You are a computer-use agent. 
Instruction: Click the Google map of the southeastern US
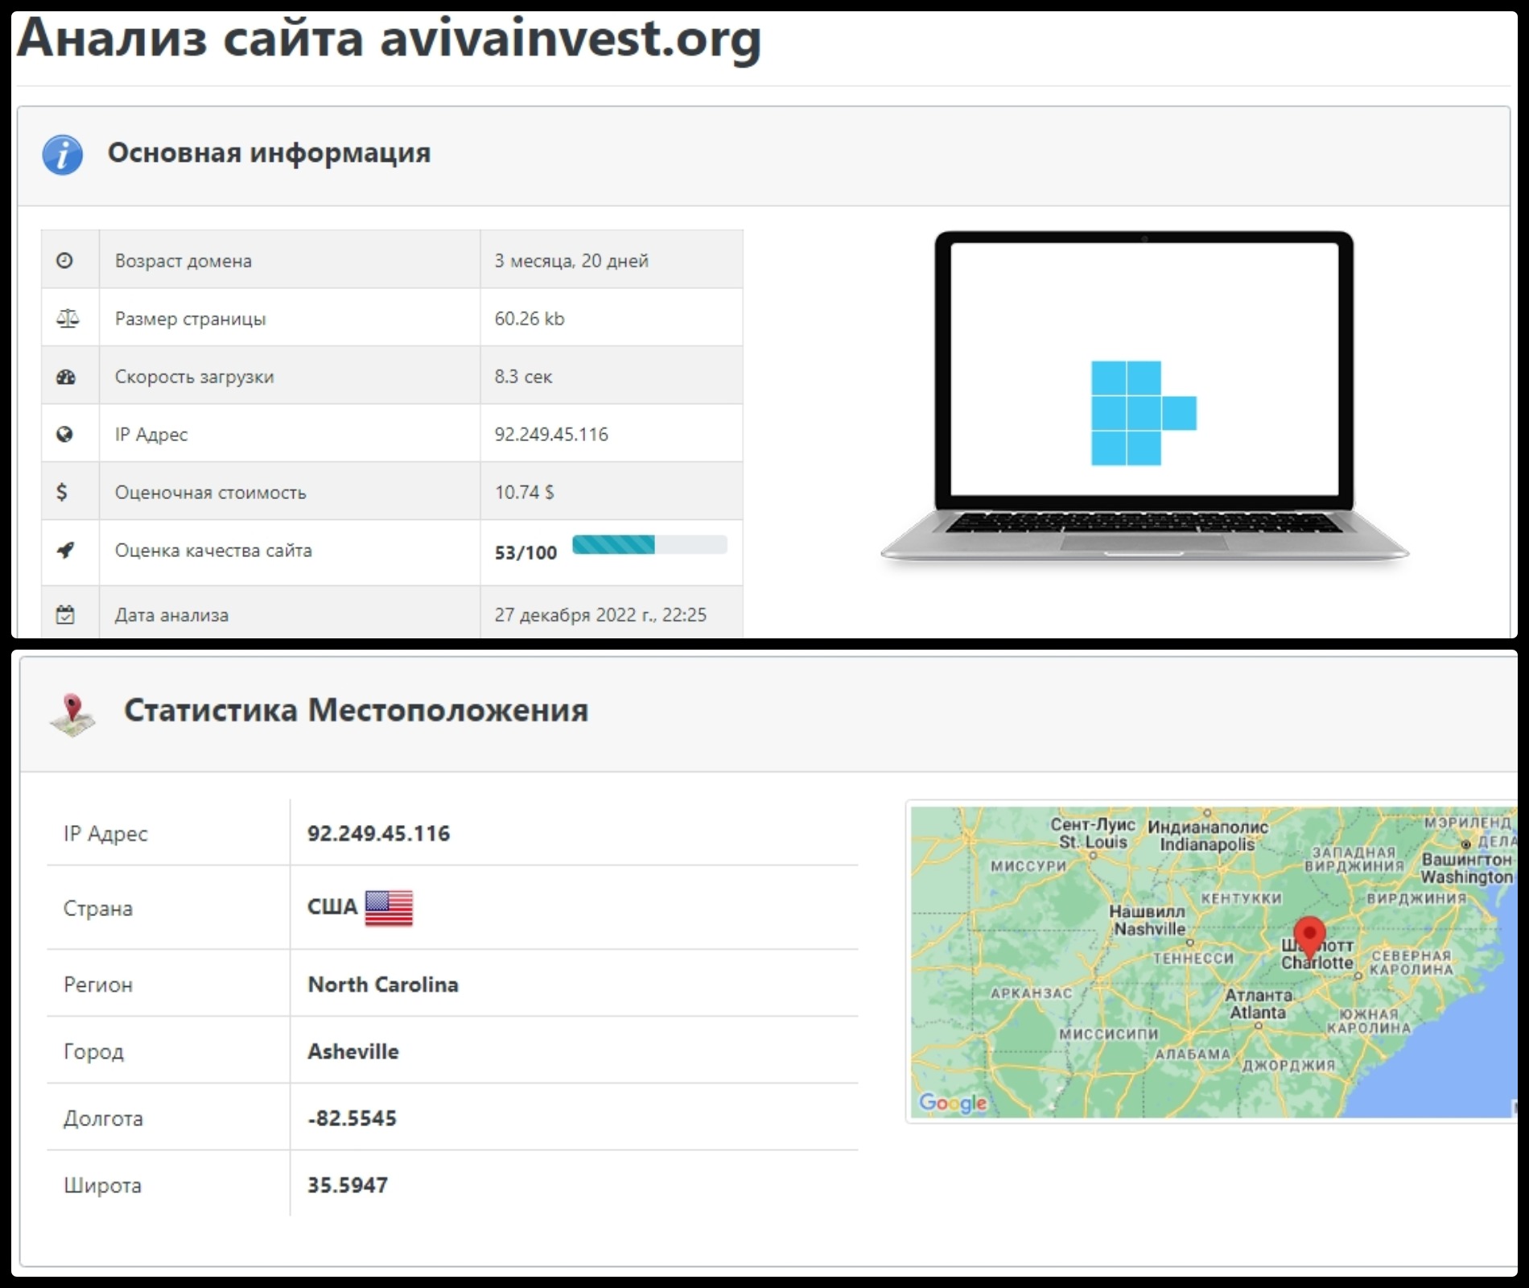pyautogui.click(x=1214, y=962)
